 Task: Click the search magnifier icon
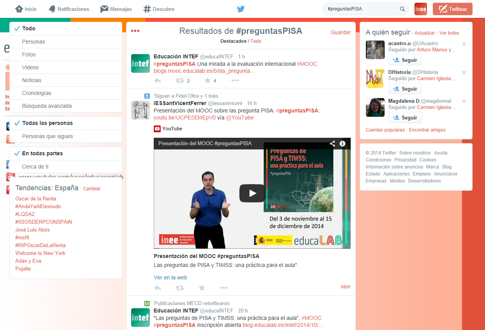pos(402,9)
